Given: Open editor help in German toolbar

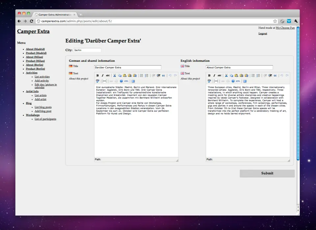Looking at the screenshot, I should (x=121, y=81).
